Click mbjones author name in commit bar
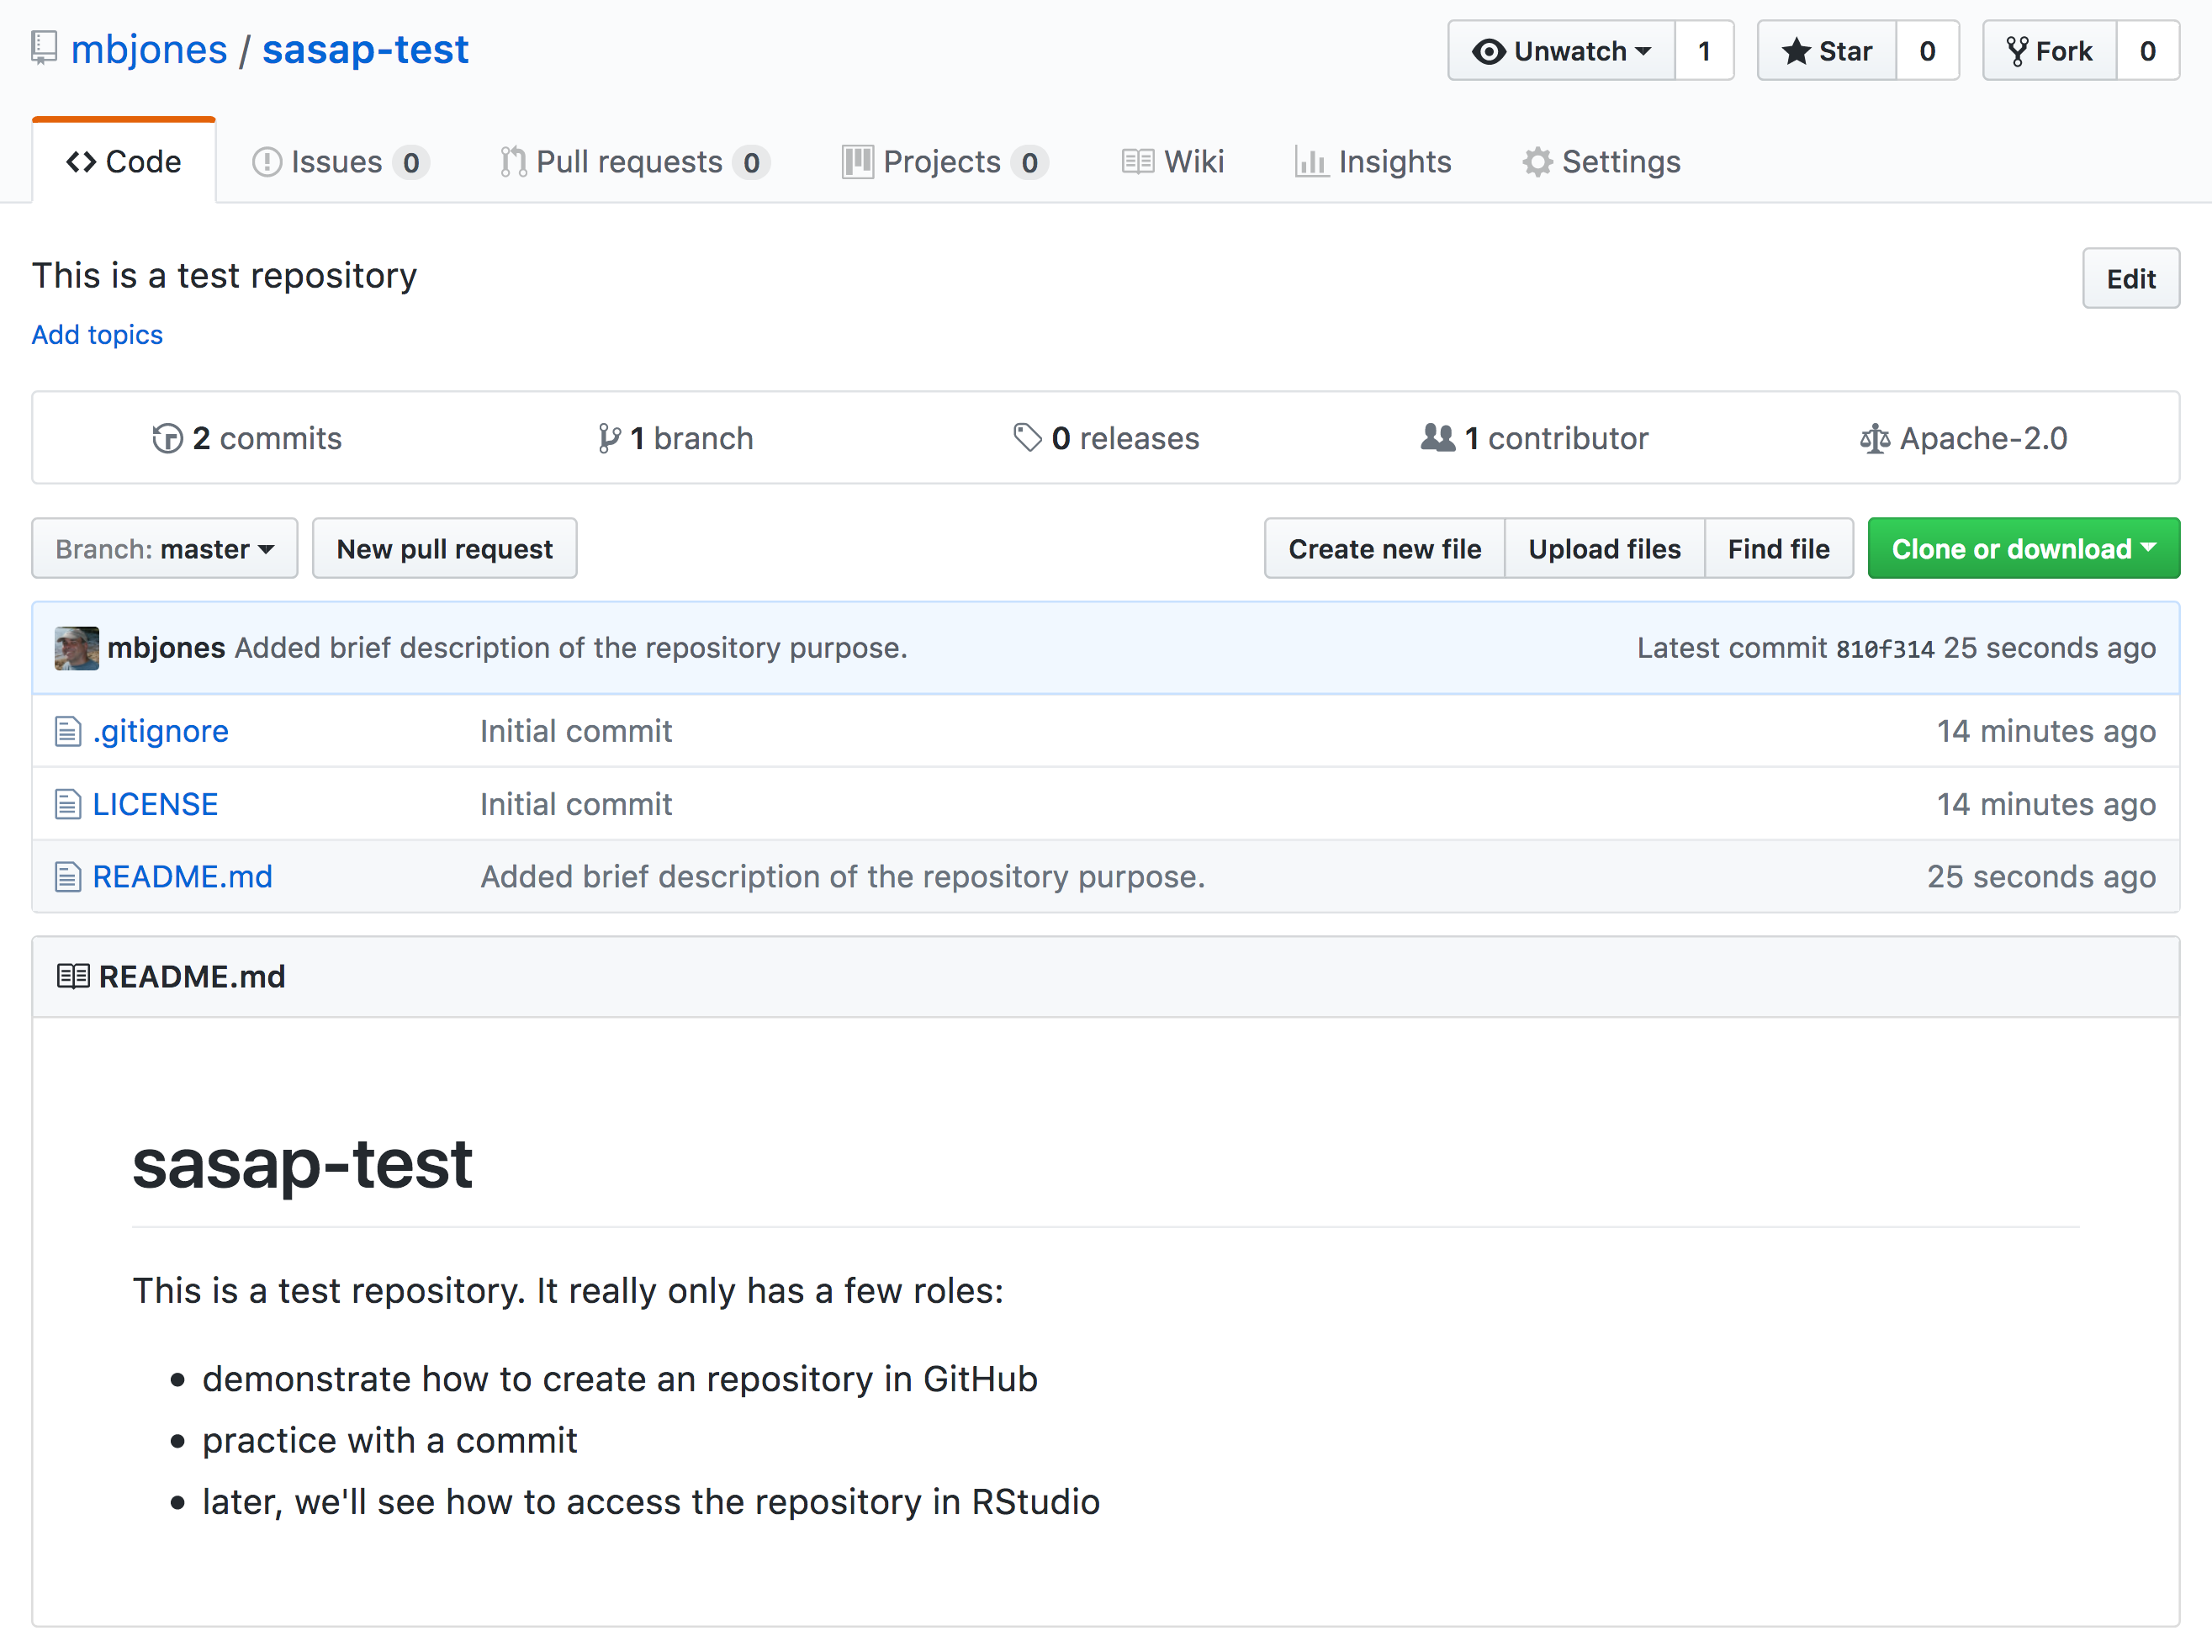Image resolution: width=2212 pixels, height=1652 pixels. 166,648
